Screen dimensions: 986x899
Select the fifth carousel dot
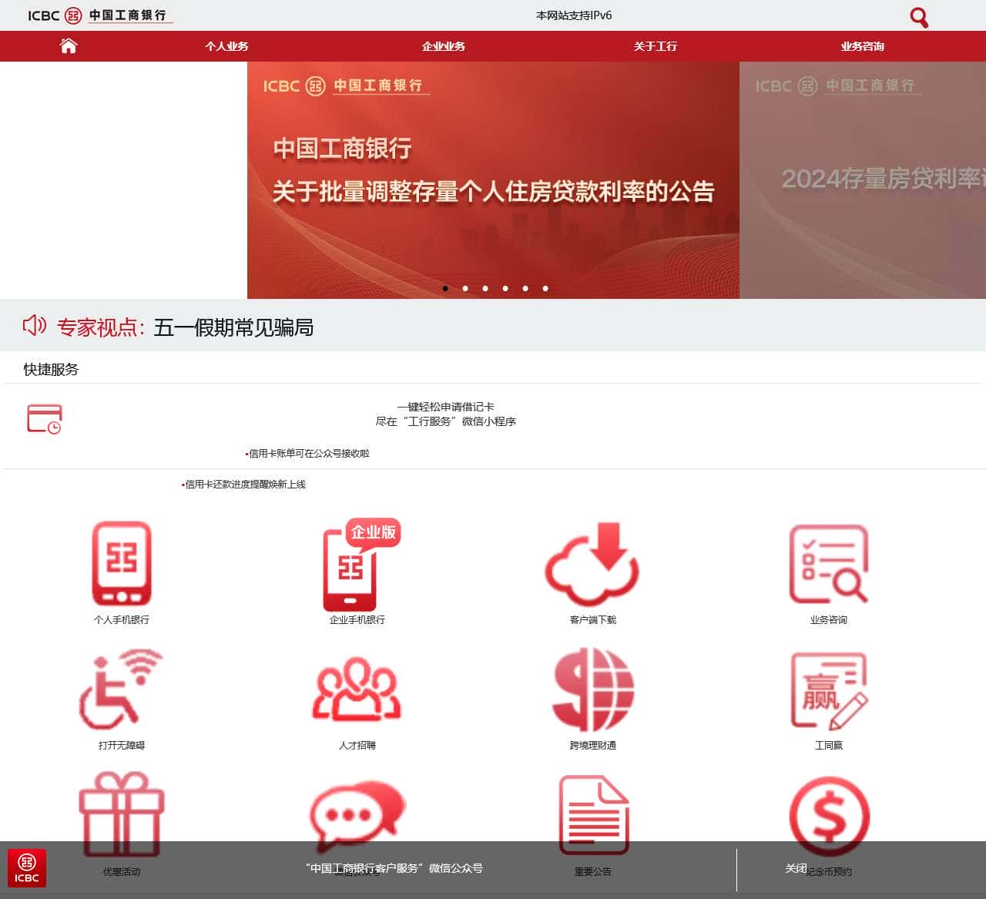[x=525, y=288]
